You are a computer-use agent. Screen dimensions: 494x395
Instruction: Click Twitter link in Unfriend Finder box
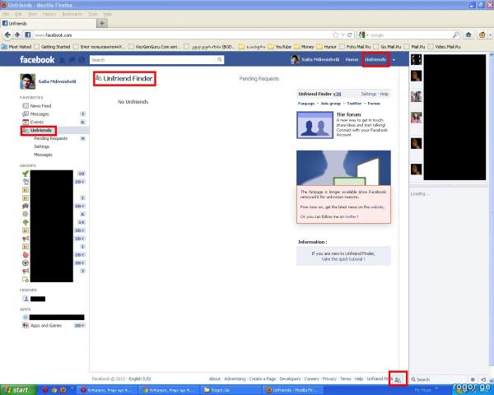354,104
